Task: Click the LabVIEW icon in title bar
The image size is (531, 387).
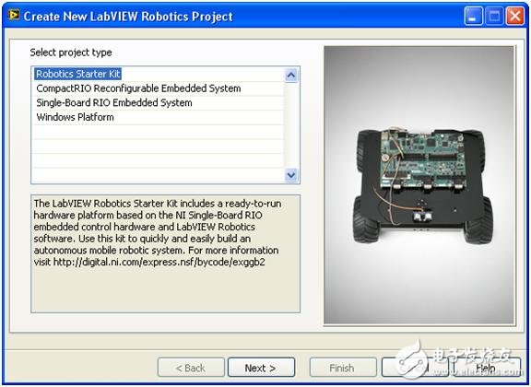Action: [14, 16]
